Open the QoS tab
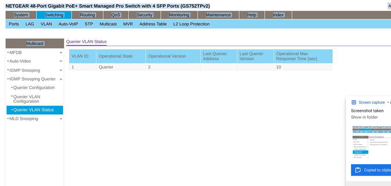This screenshot has width=391, height=186. click(116, 15)
